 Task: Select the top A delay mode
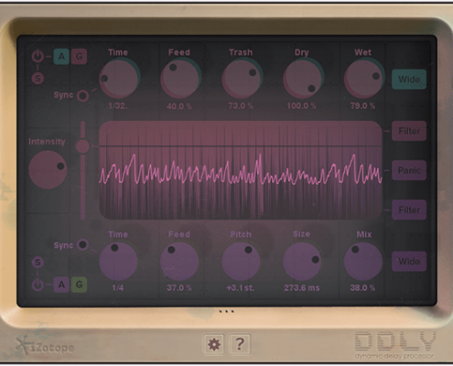tap(61, 57)
